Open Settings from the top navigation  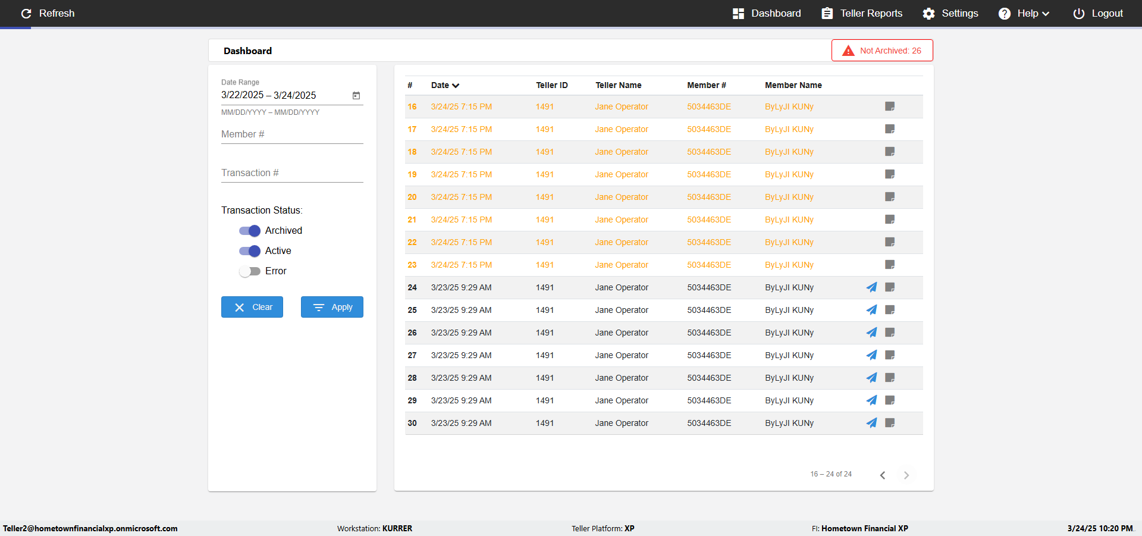[950, 13]
